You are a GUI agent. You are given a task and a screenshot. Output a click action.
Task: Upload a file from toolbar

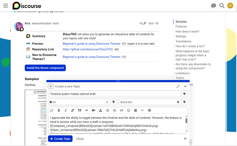pyautogui.click(x=100, y=110)
